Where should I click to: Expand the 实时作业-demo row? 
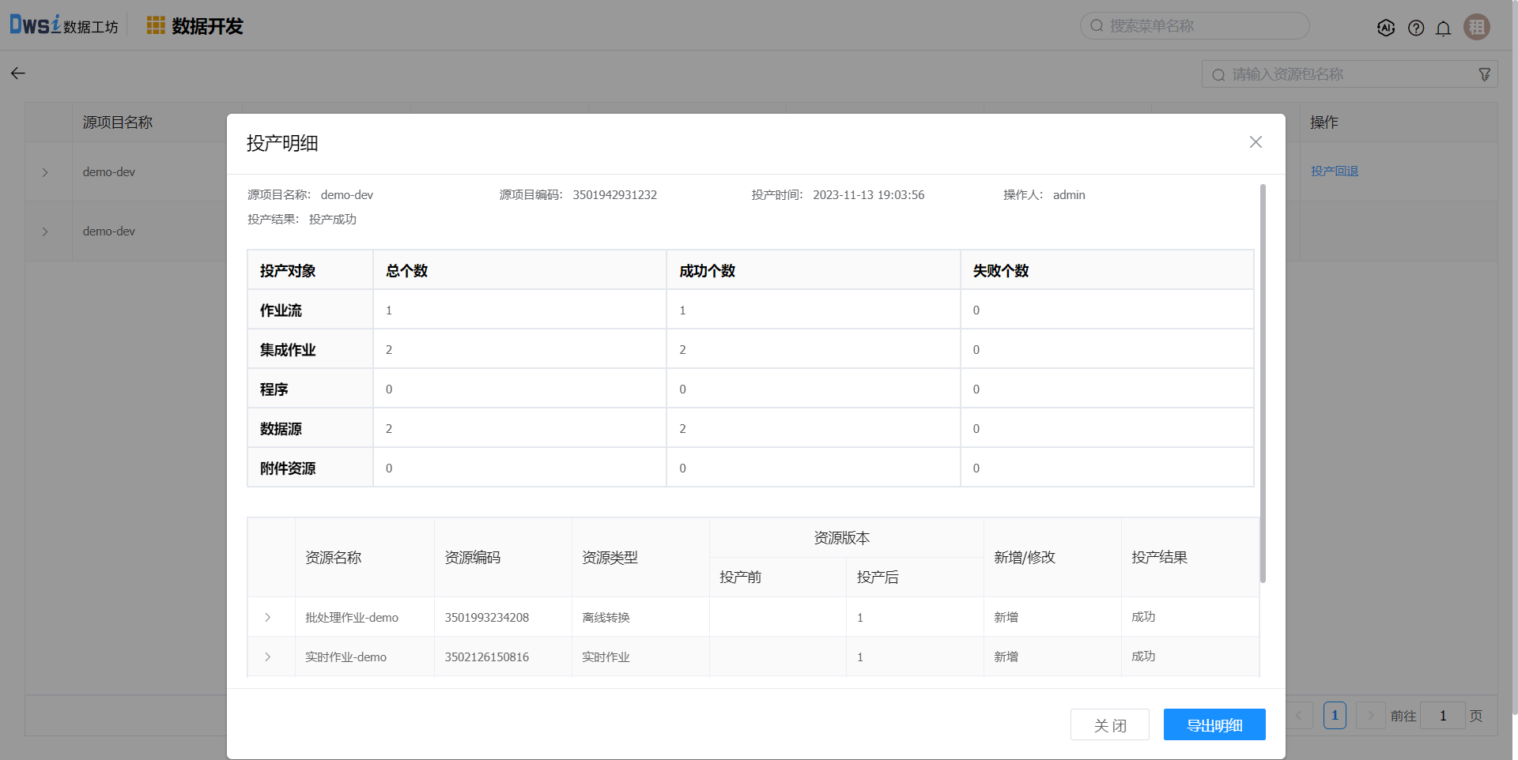[268, 657]
